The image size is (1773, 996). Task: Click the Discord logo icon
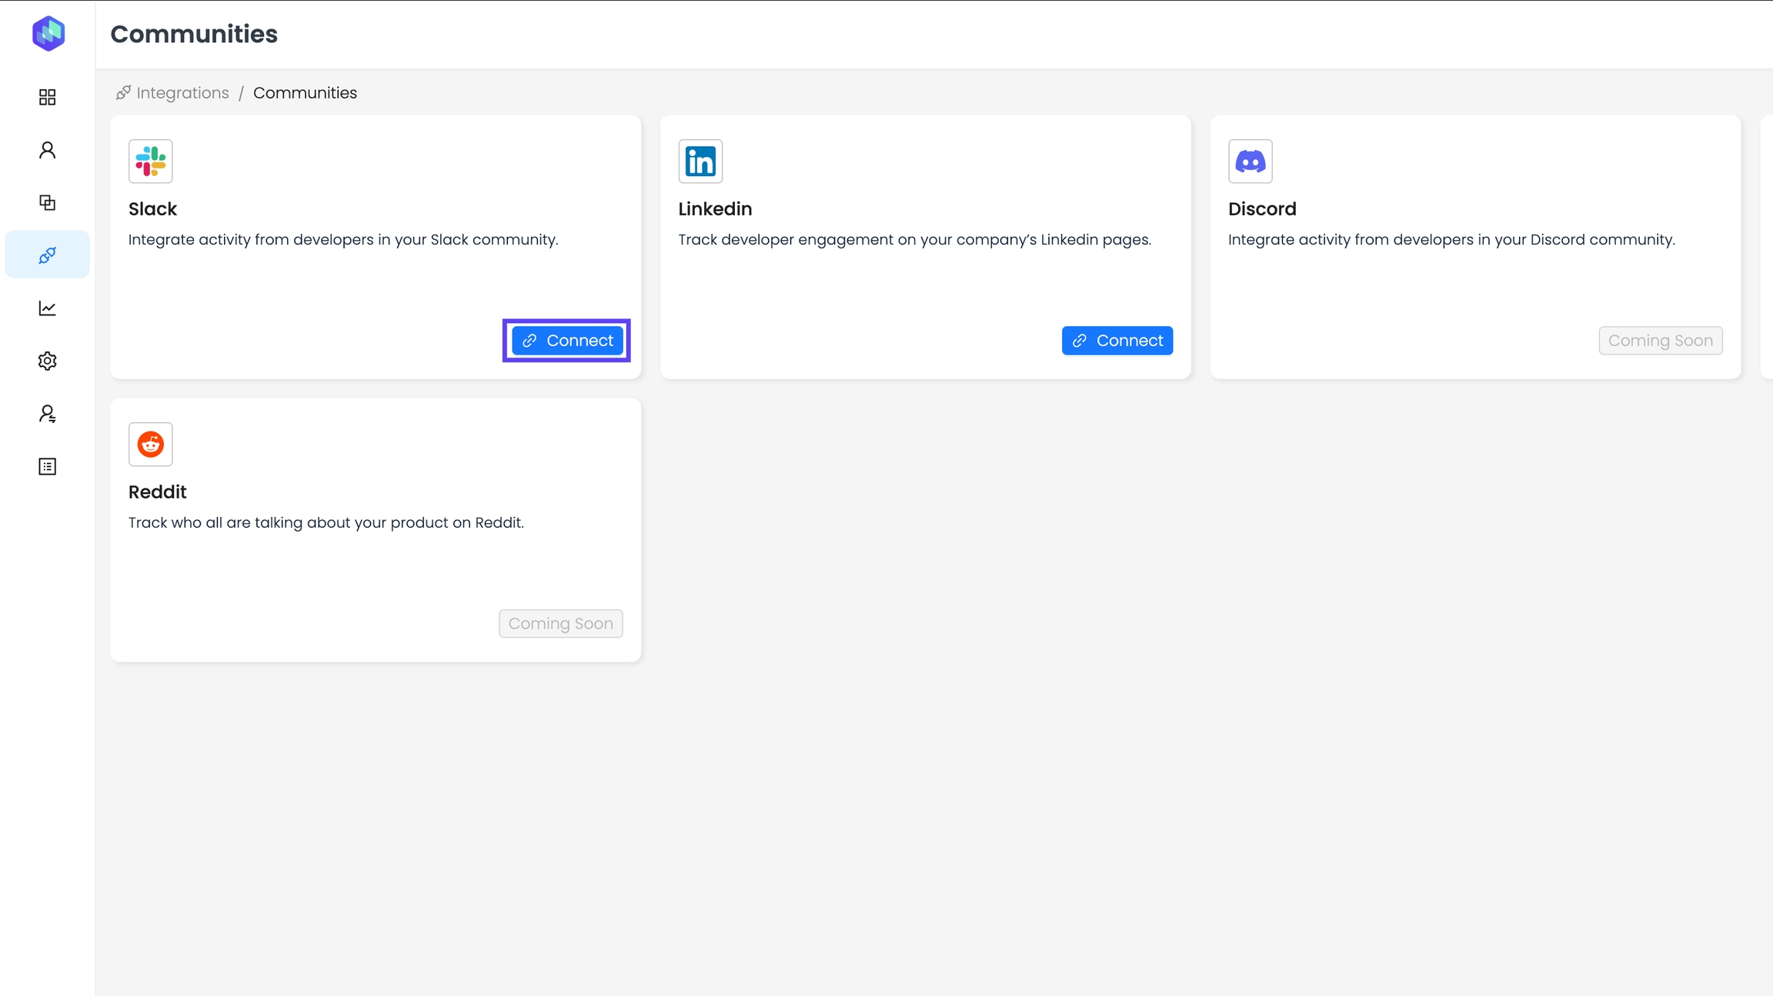tap(1250, 162)
